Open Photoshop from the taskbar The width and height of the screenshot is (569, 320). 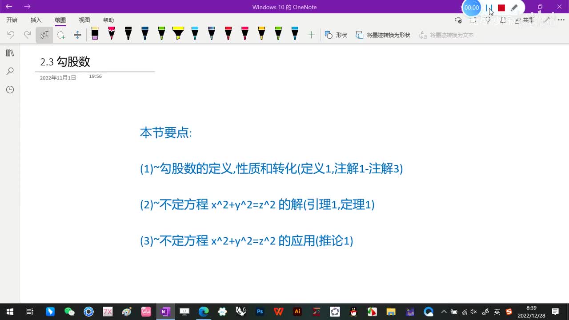260,312
